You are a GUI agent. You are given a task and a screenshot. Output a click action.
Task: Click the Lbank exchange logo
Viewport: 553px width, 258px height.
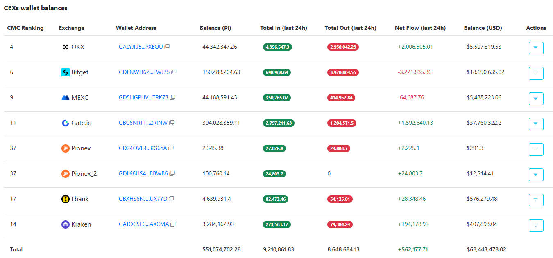coord(65,199)
